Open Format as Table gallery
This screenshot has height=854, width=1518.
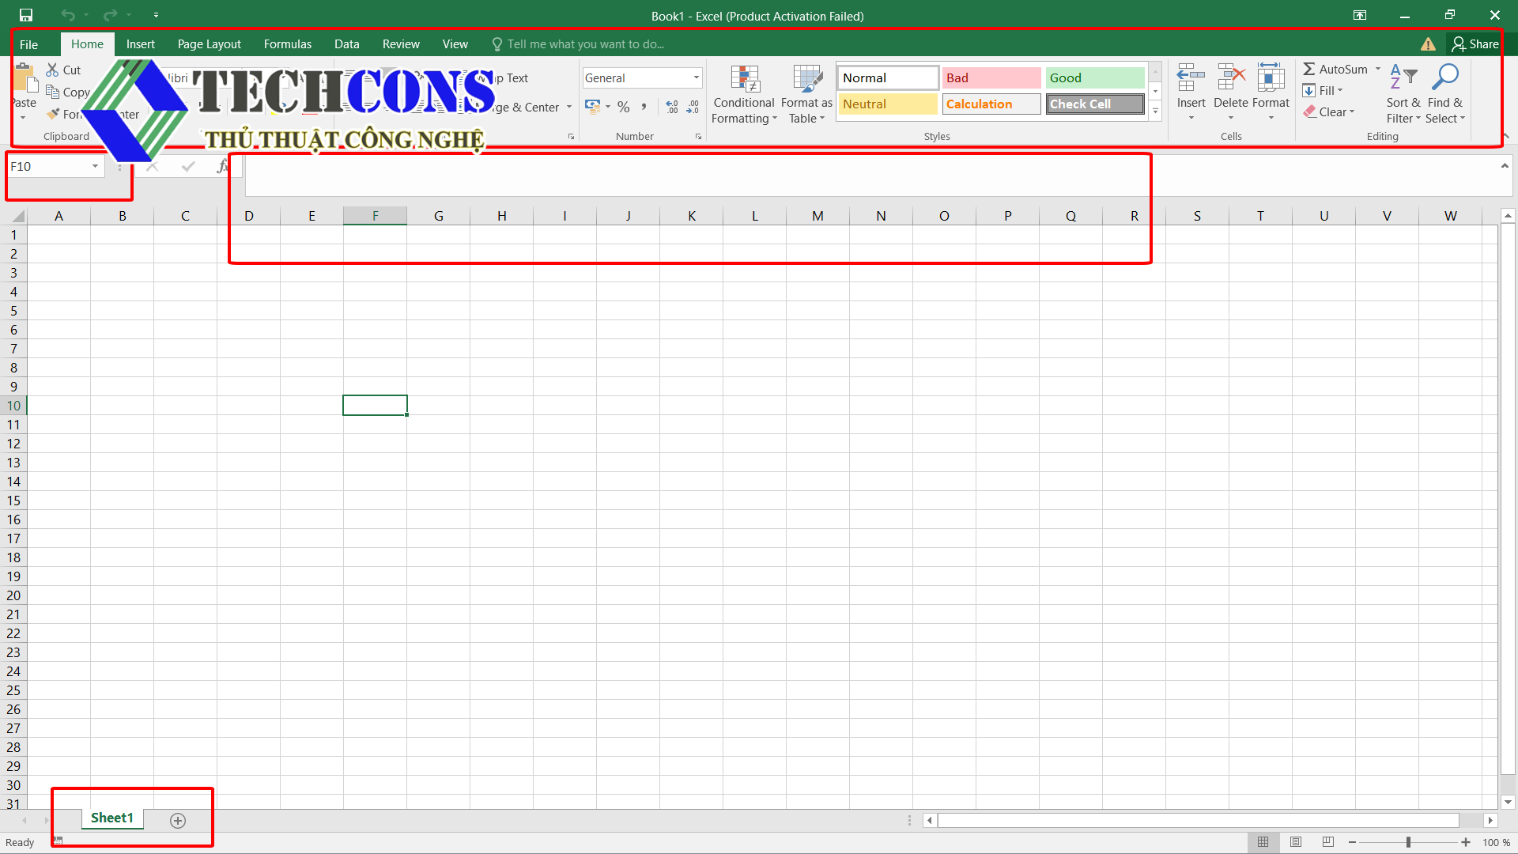click(806, 95)
